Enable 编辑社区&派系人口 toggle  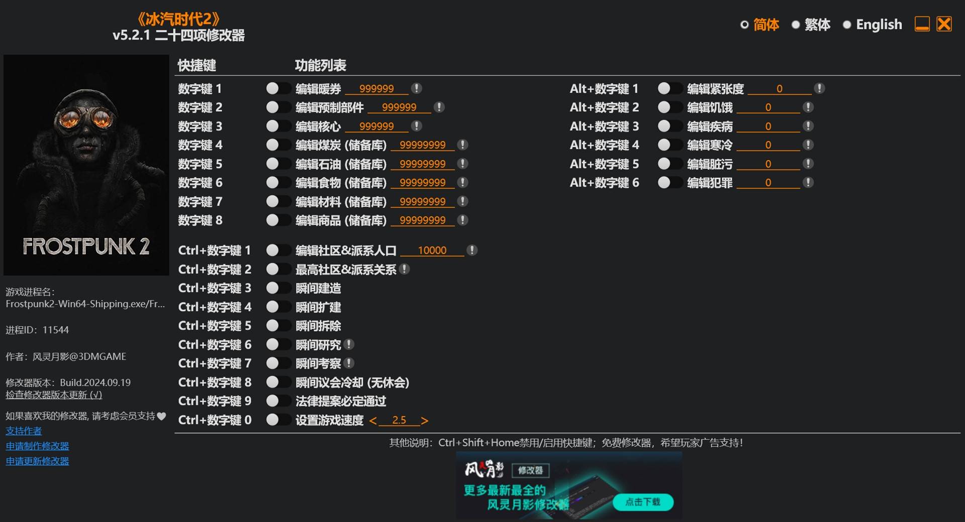(278, 250)
